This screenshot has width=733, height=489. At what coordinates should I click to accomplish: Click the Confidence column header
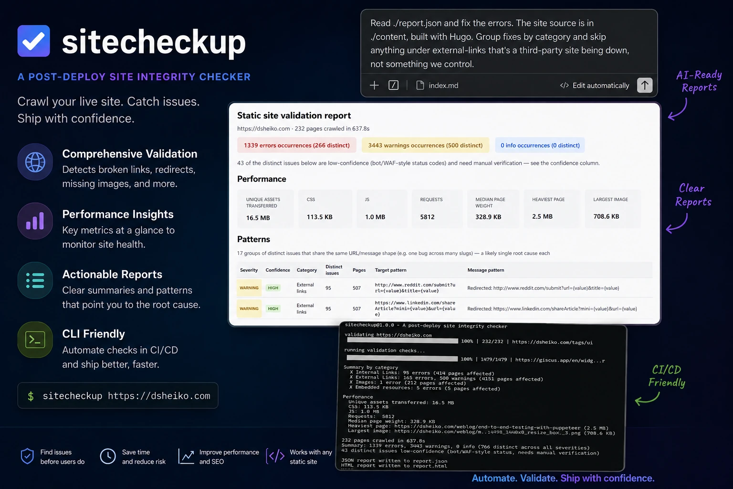pos(278,270)
